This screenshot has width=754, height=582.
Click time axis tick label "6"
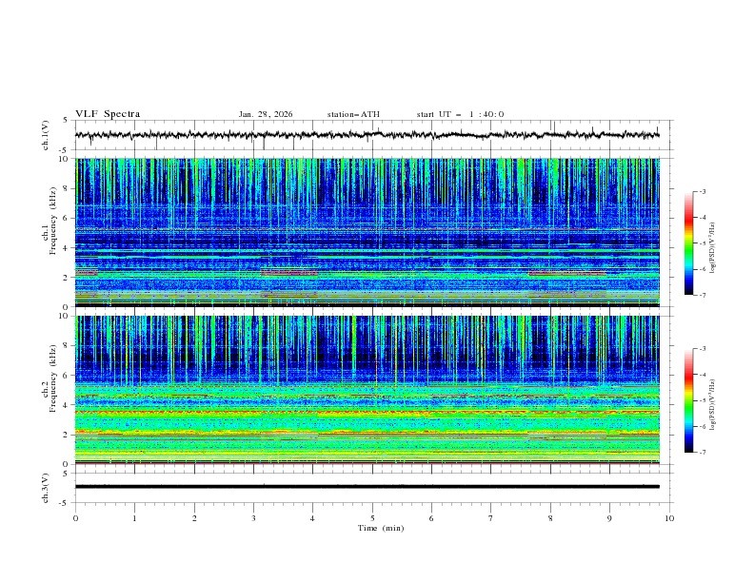coord(431,518)
